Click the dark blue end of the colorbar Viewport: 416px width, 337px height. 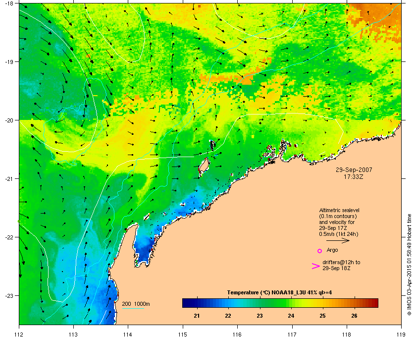coord(187,303)
